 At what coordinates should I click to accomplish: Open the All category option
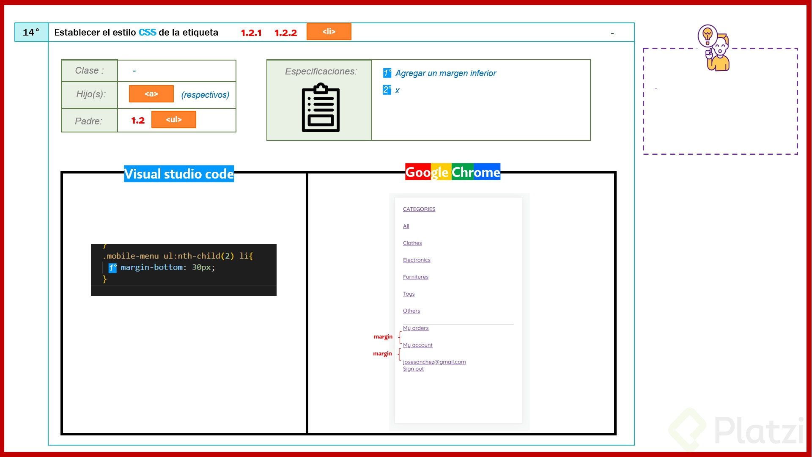(x=406, y=226)
